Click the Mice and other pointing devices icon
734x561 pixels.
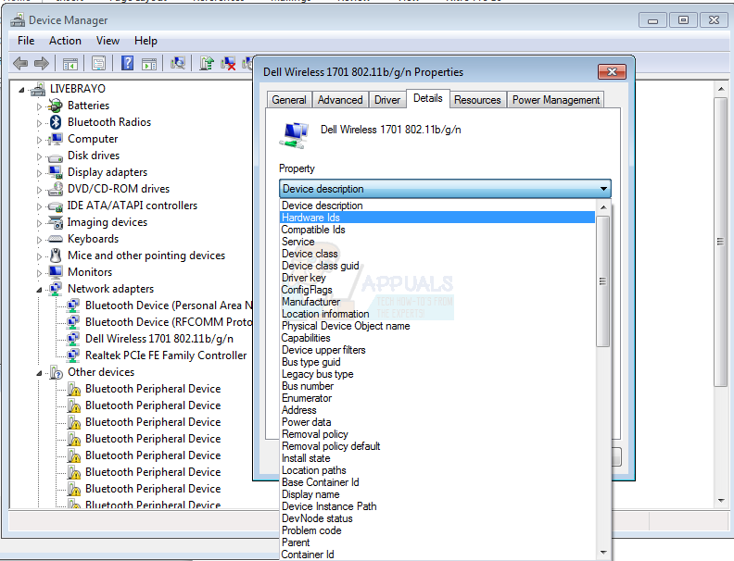pos(56,256)
